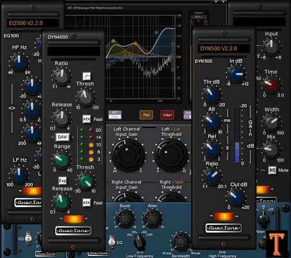Screen dimensions: 291x258
Task: Click the OverTone logo on EQ500
Action: click(28, 203)
